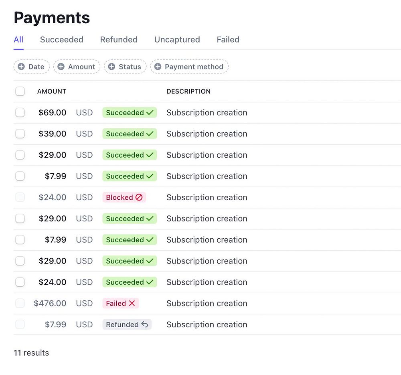Click the plus icon on Status filter
401x375 pixels.
pos(111,67)
